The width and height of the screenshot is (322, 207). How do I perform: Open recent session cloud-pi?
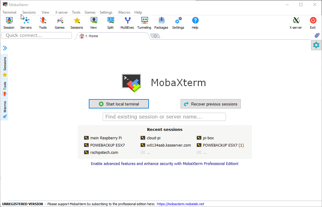tap(150, 138)
